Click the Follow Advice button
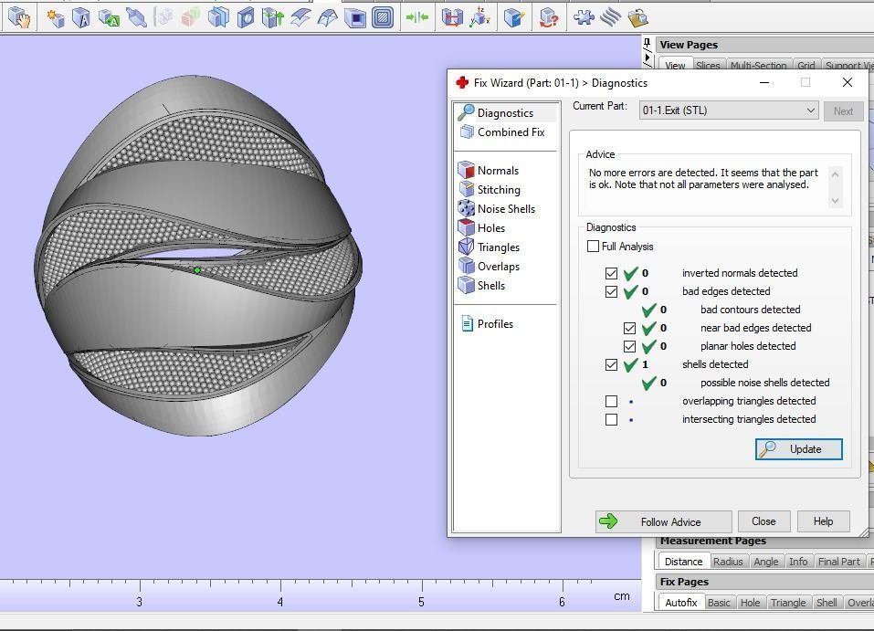Viewport: 874px width, 631px height. [663, 521]
